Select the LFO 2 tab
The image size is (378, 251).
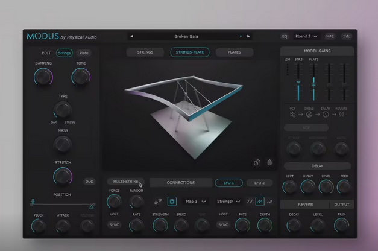click(x=259, y=183)
